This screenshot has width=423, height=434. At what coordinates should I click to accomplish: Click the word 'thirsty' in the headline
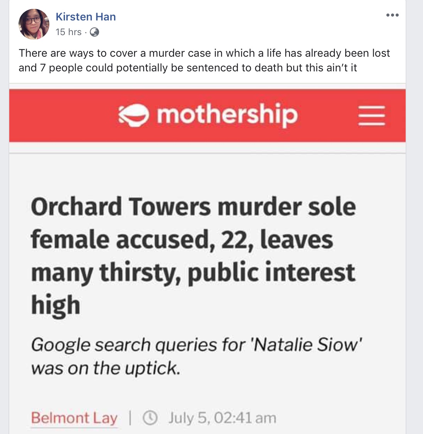(x=140, y=273)
